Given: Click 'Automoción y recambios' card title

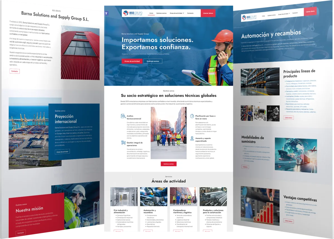Looking at the screenshot, I should 150,211.
